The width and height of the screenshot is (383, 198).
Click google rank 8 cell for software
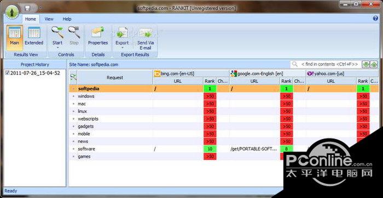[286, 149]
